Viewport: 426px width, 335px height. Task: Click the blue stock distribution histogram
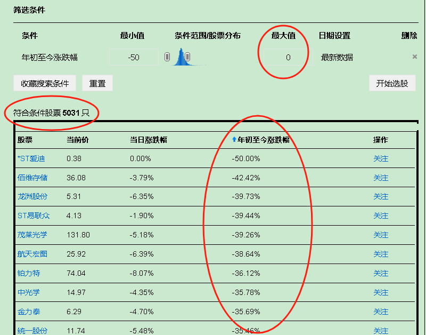[182, 57]
